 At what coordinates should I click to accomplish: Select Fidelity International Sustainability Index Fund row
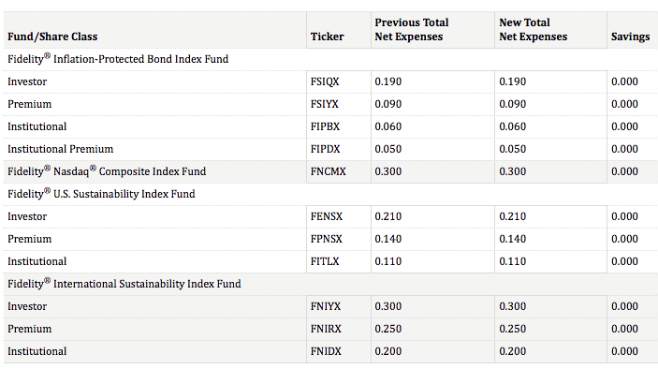330,284
